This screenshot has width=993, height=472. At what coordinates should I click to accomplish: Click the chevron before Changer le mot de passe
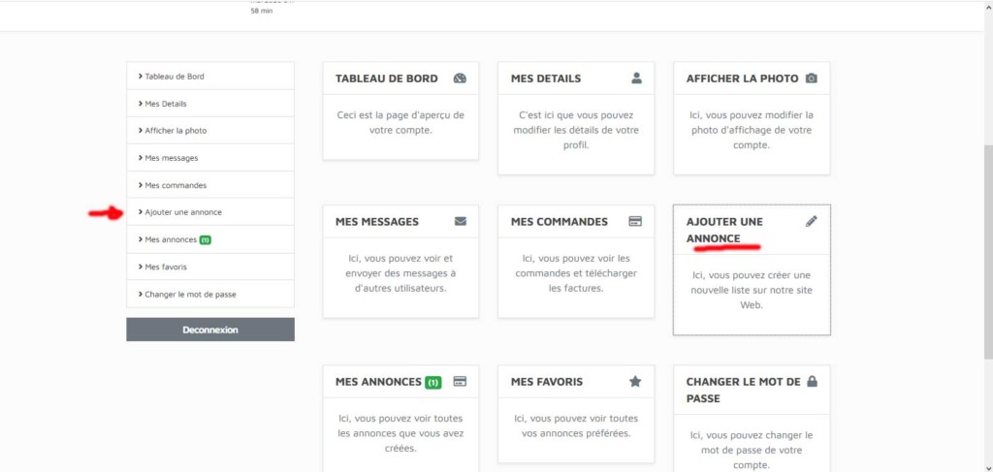coord(140,295)
